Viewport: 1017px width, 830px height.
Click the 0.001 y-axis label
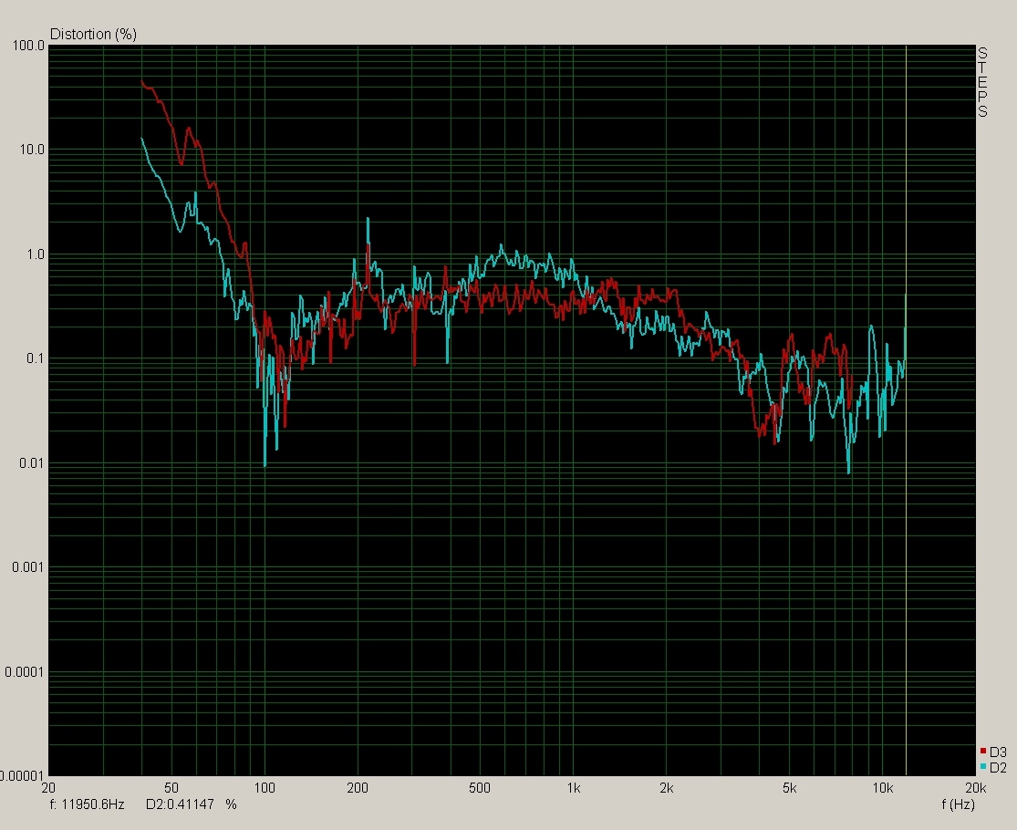(x=28, y=567)
